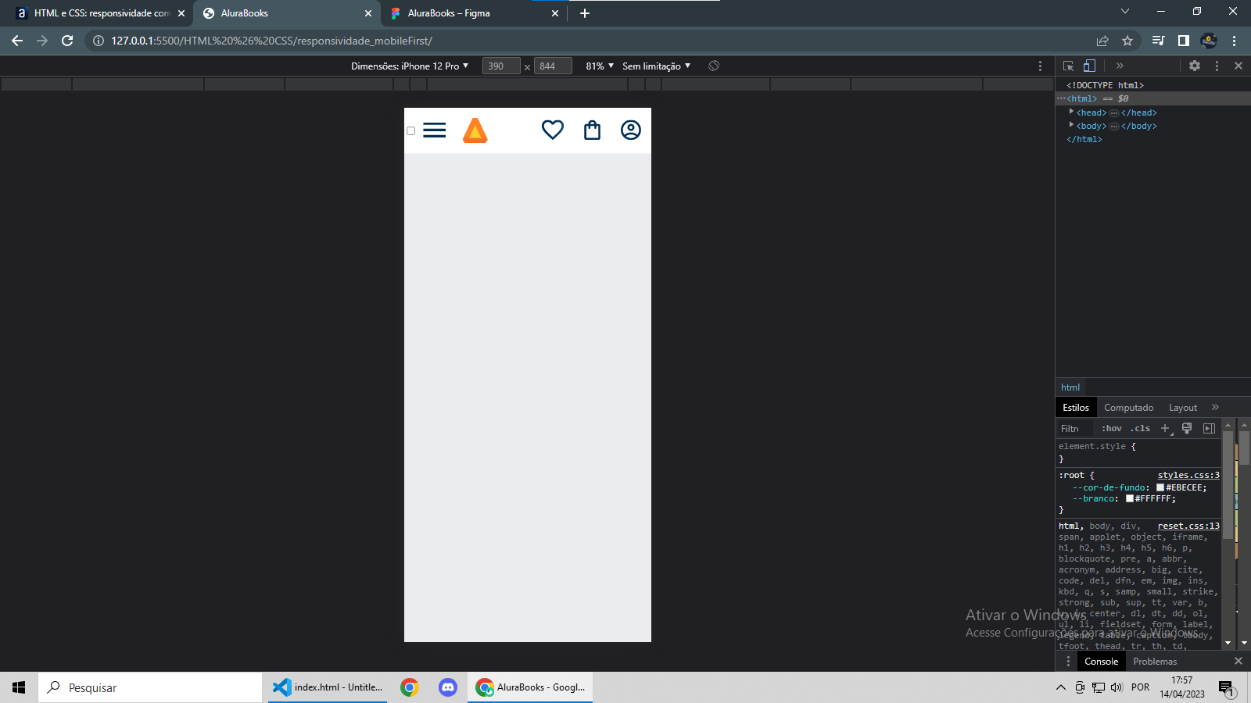Open DevTools customize three-dot menu
Image resolution: width=1251 pixels, height=703 pixels.
coord(1217,66)
